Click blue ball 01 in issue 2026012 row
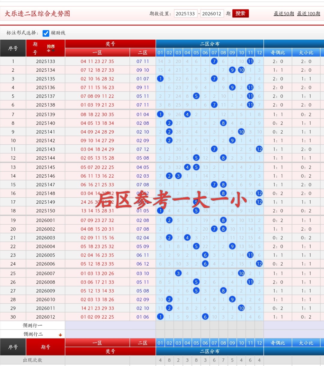 (x=160, y=317)
